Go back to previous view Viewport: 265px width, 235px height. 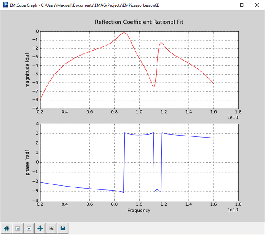(x=18, y=228)
